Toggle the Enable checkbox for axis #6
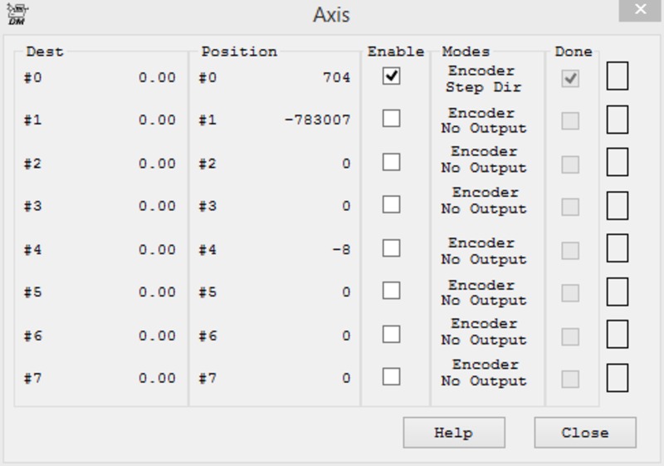 point(391,334)
